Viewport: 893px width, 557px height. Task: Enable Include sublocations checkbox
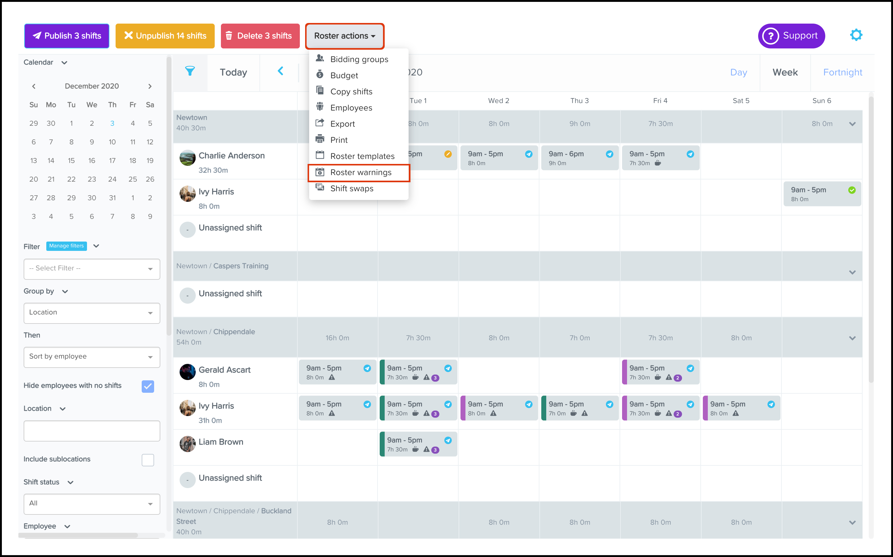(147, 460)
